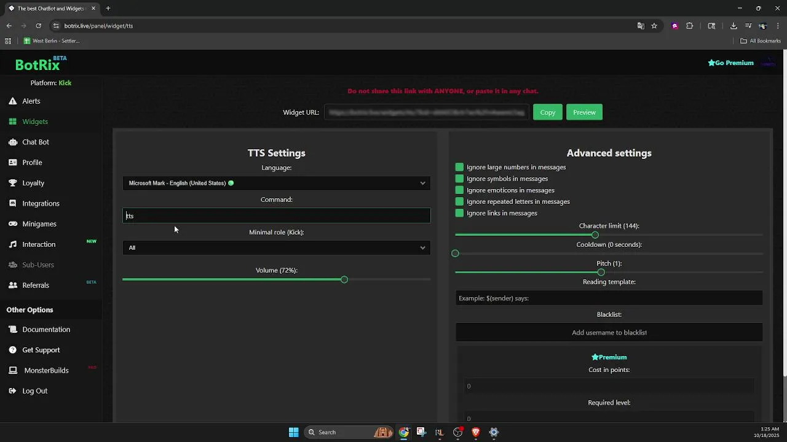Go to Chat Bot settings
787x442 pixels.
(36, 142)
